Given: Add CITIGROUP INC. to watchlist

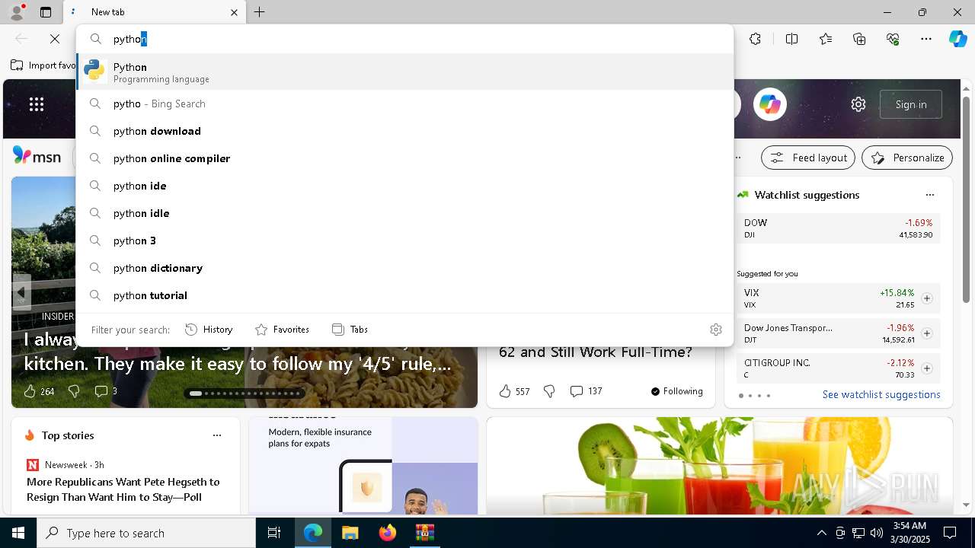Looking at the screenshot, I should (927, 368).
